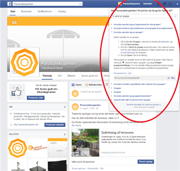Click the profile picture camera icon
Screen dimensions: 180x171
click(14, 72)
